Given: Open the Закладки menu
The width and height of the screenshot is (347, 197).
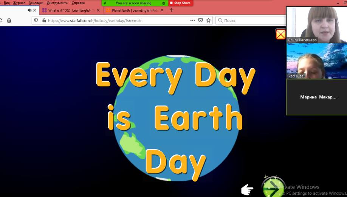Looking at the screenshot, I should click(x=36, y=3).
